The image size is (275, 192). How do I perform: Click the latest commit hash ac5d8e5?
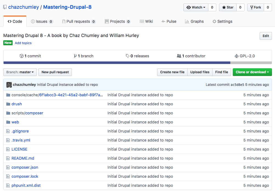coord(237,85)
